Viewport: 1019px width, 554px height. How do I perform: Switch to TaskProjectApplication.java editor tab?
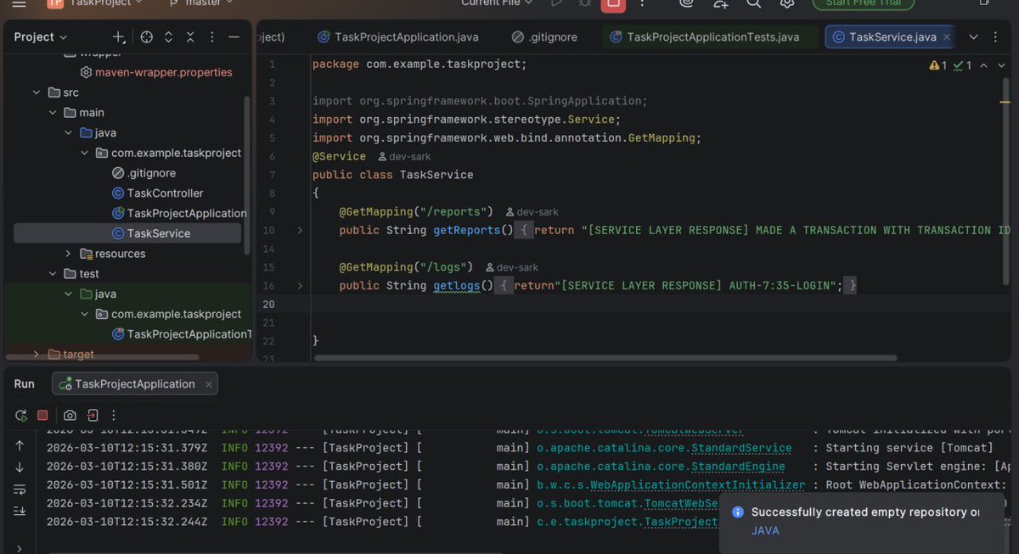[397, 37]
